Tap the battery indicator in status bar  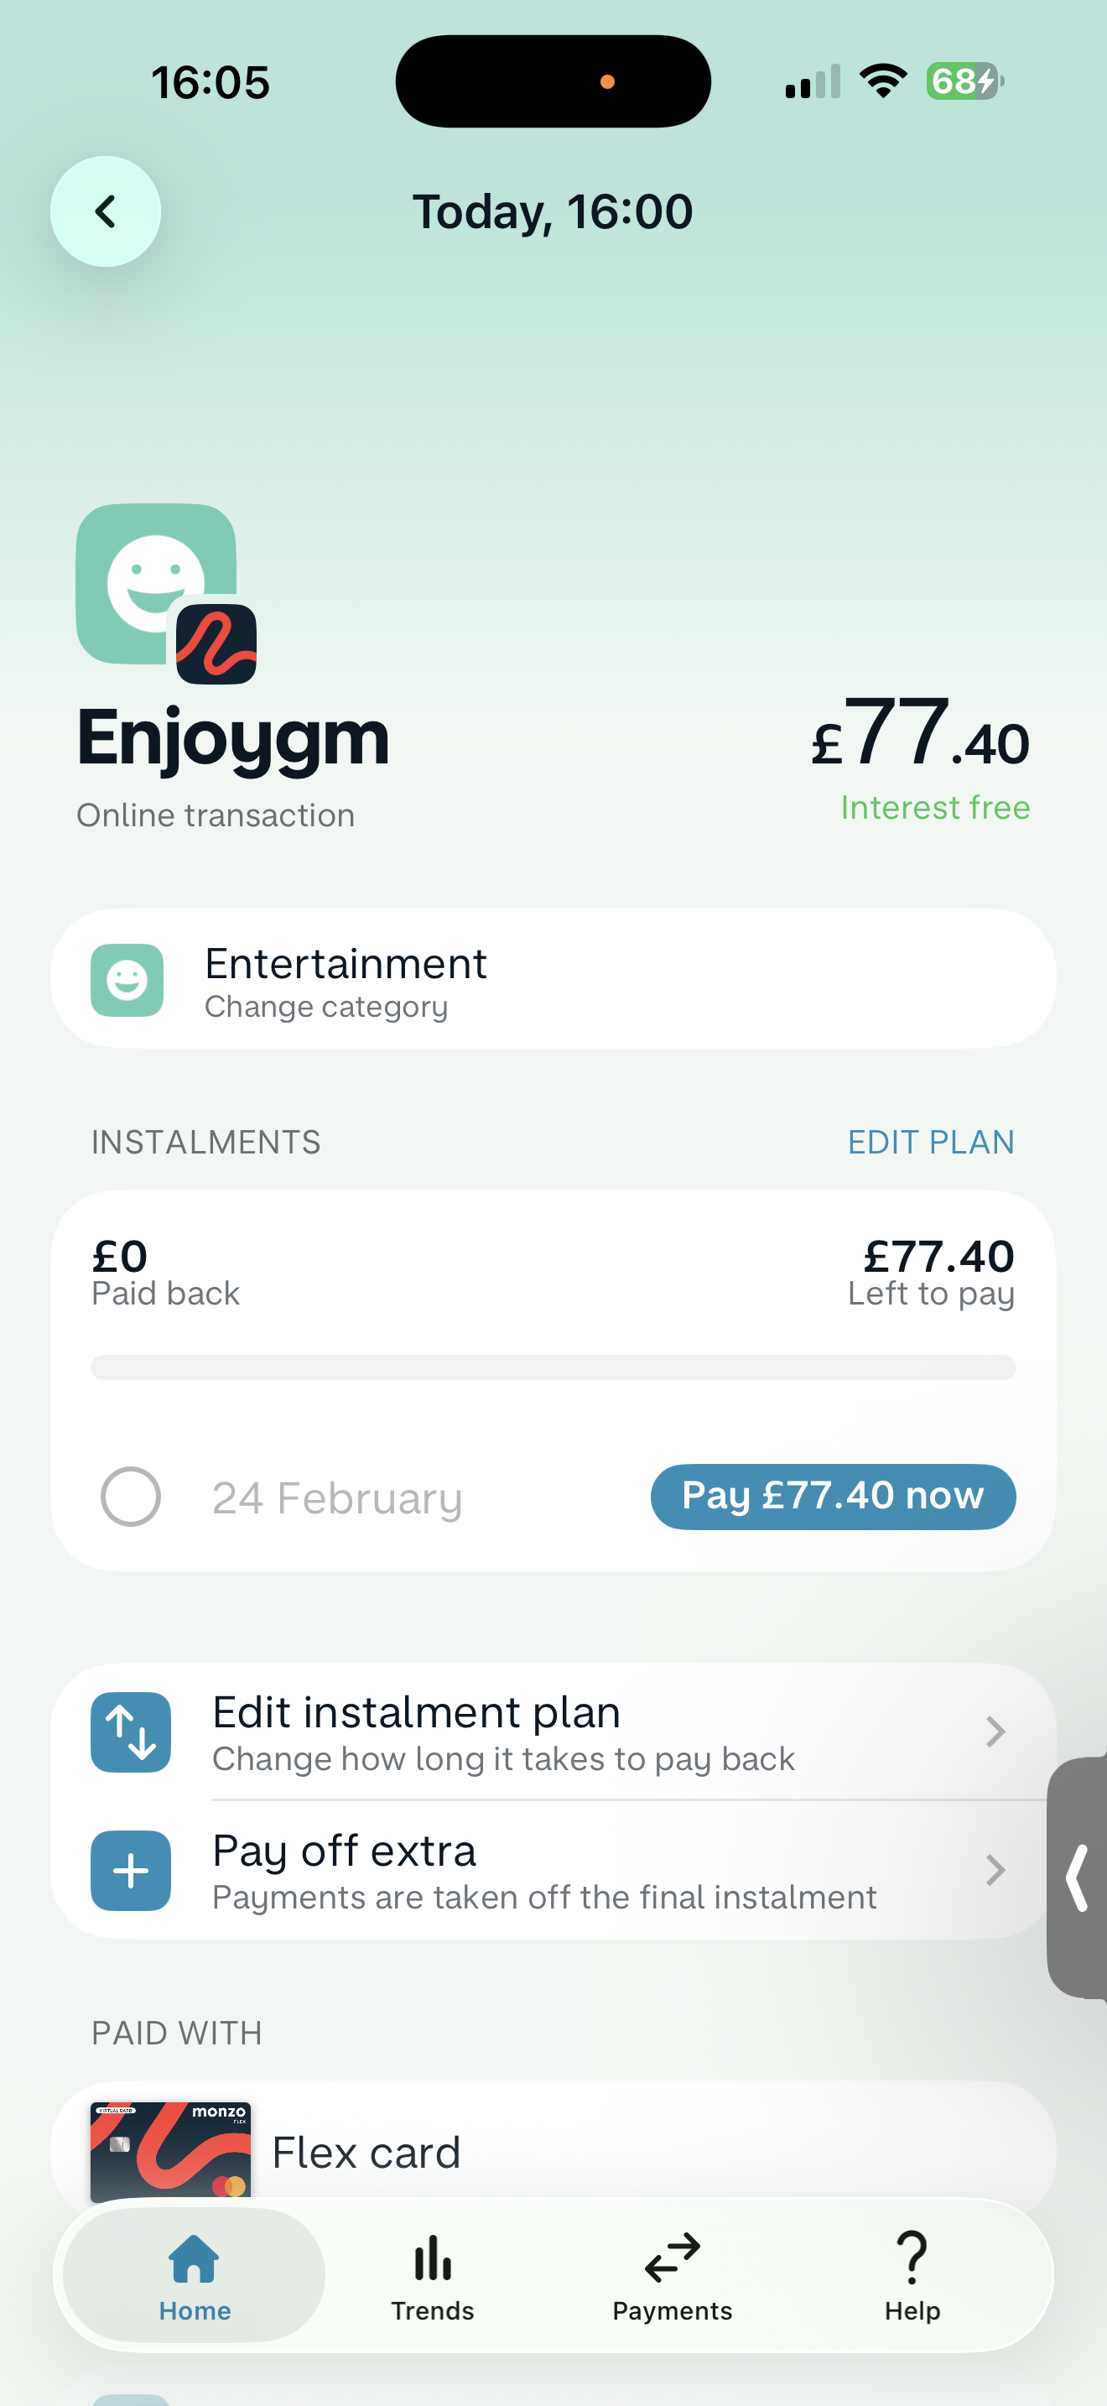964,81
